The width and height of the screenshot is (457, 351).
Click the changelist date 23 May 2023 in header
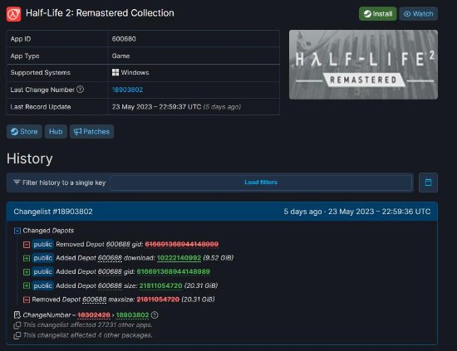pyautogui.click(x=351, y=212)
